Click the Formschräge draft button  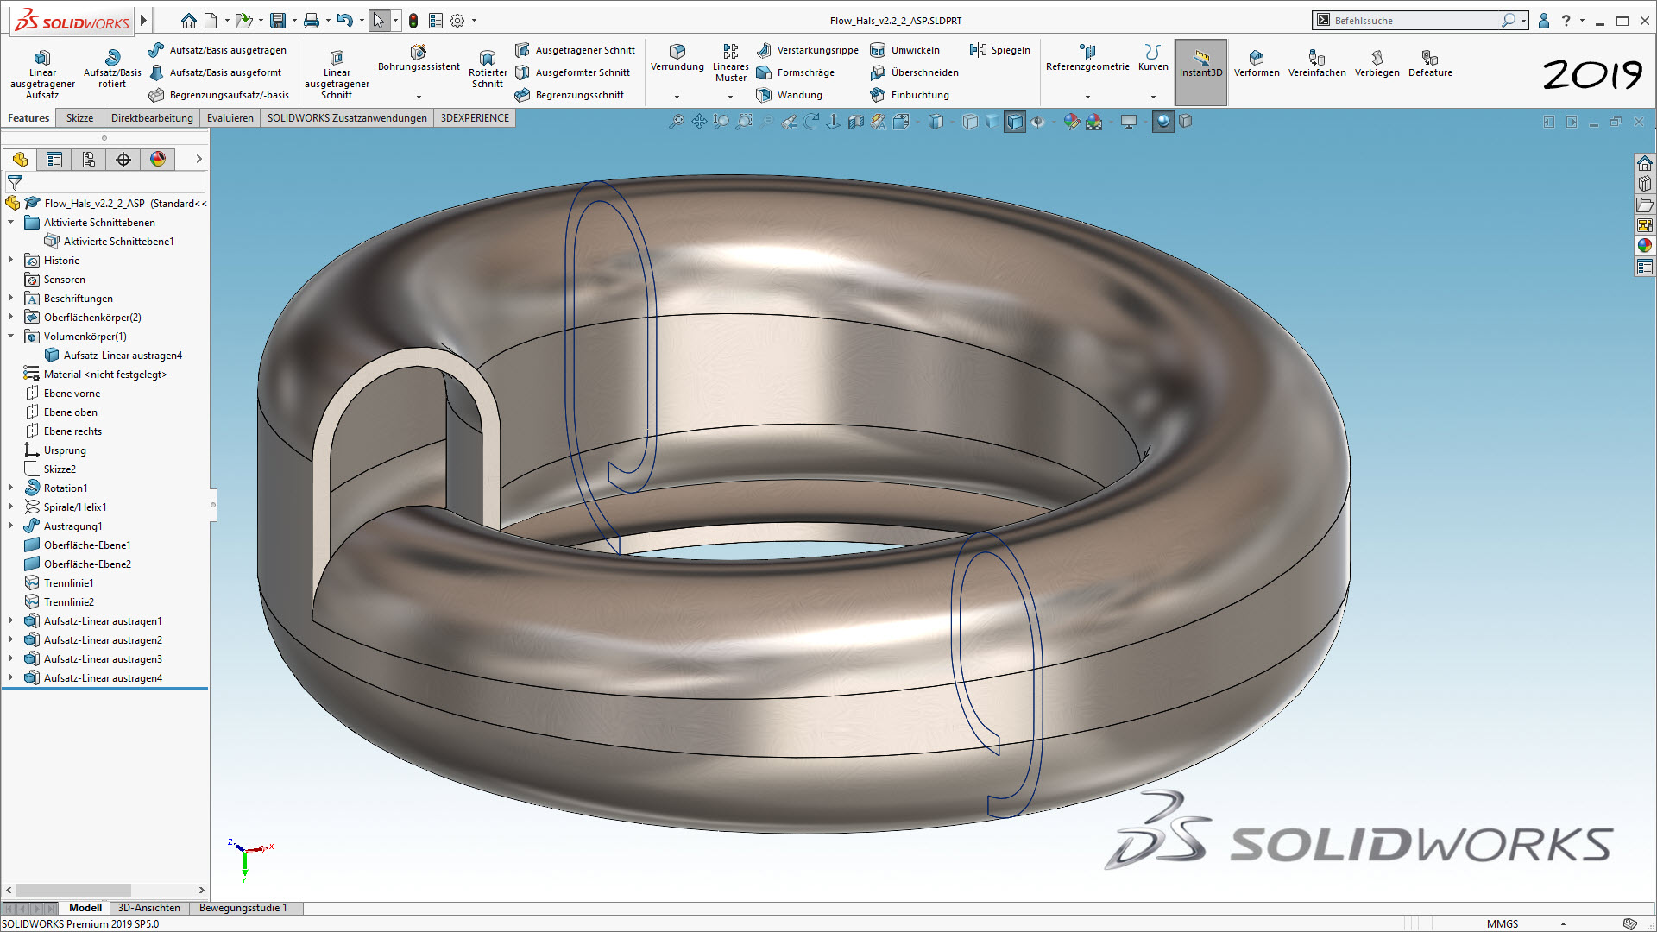point(796,72)
